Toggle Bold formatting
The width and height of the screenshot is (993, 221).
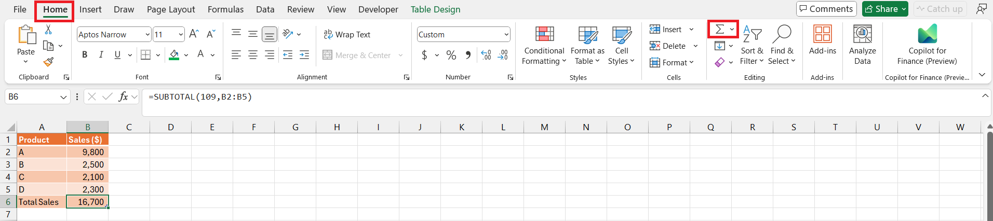[85, 54]
